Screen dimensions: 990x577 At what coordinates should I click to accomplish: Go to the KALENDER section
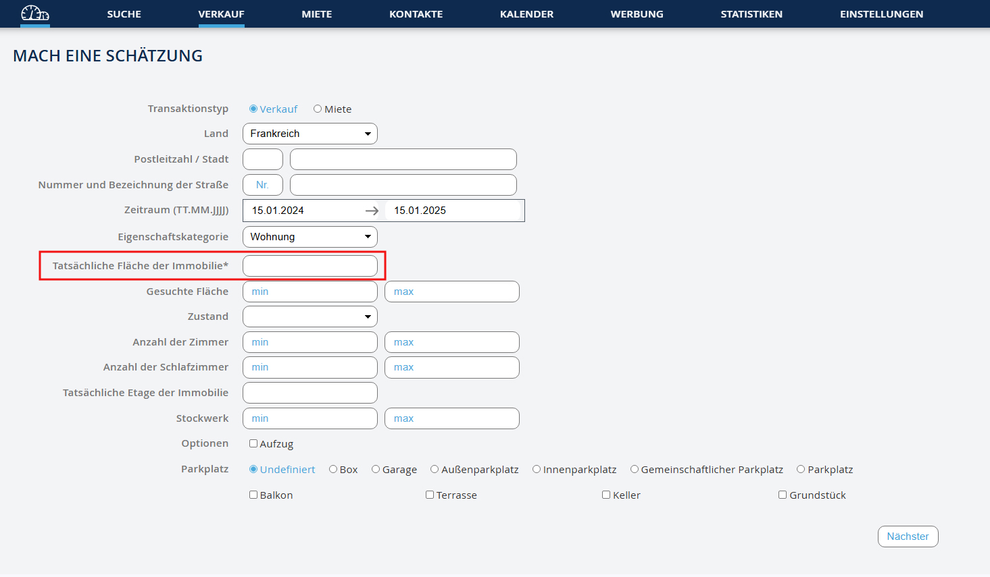pyautogui.click(x=526, y=14)
